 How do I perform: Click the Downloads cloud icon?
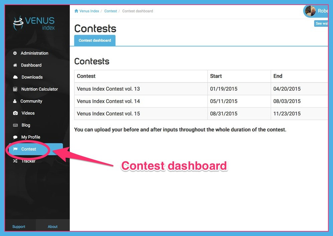(15, 77)
